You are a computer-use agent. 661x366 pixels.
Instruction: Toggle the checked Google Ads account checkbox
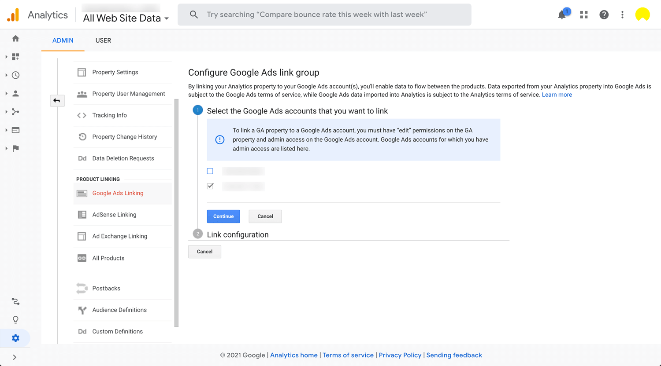[x=210, y=186]
